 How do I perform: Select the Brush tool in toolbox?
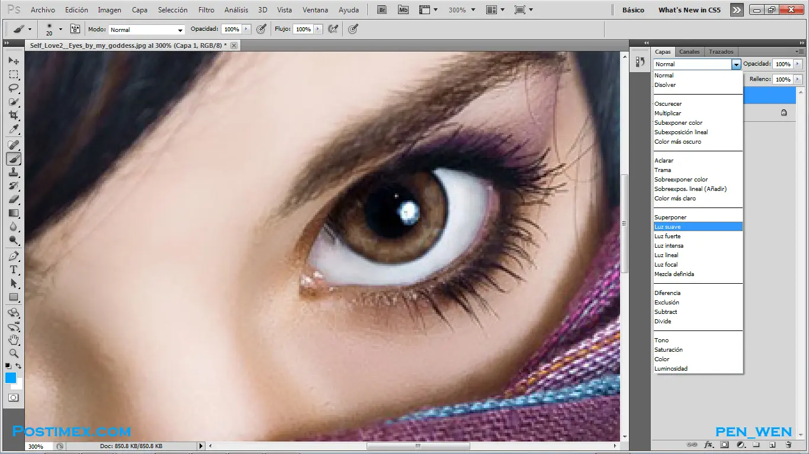coord(14,158)
